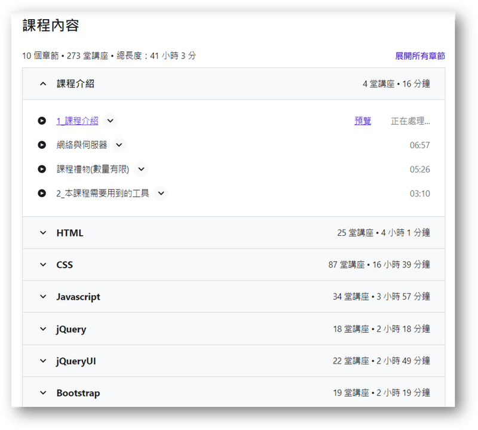Expand description arrow for 1_課程介紹
This screenshot has height=430, width=478.
click(x=110, y=121)
